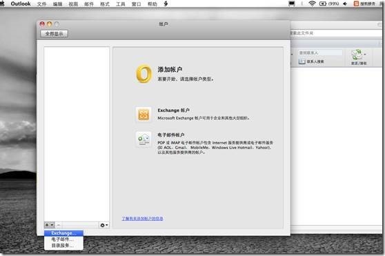385x256 pixels.
Task: Click the Exchange 帐户 heading
Action: (x=173, y=110)
